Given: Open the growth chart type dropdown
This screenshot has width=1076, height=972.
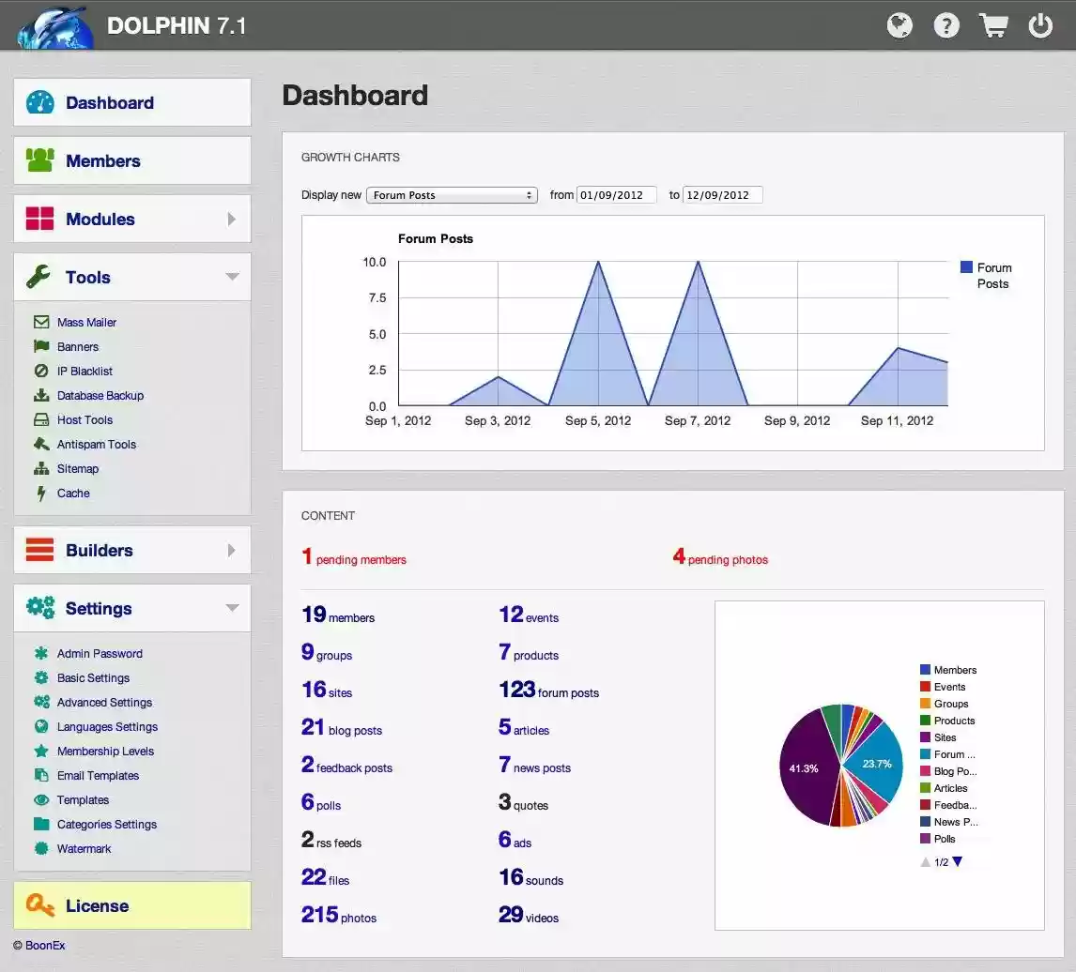Looking at the screenshot, I should (x=452, y=194).
